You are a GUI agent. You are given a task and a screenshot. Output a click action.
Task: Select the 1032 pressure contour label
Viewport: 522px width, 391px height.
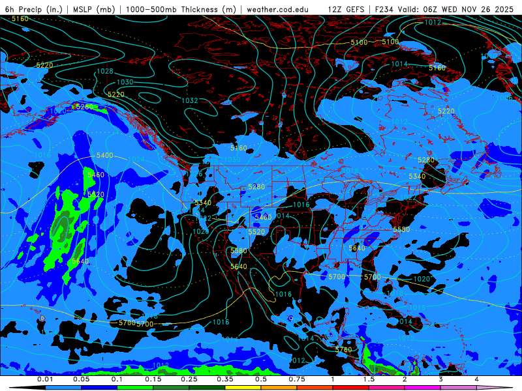click(190, 100)
